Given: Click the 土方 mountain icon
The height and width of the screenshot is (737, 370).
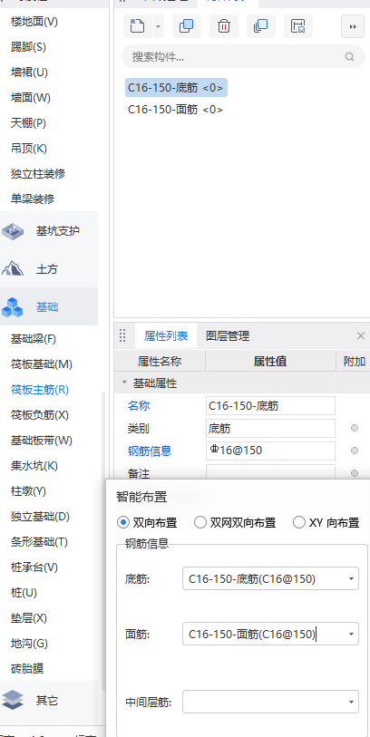Looking at the screenshot, I should pyautogui.click(x=13, y=269).
